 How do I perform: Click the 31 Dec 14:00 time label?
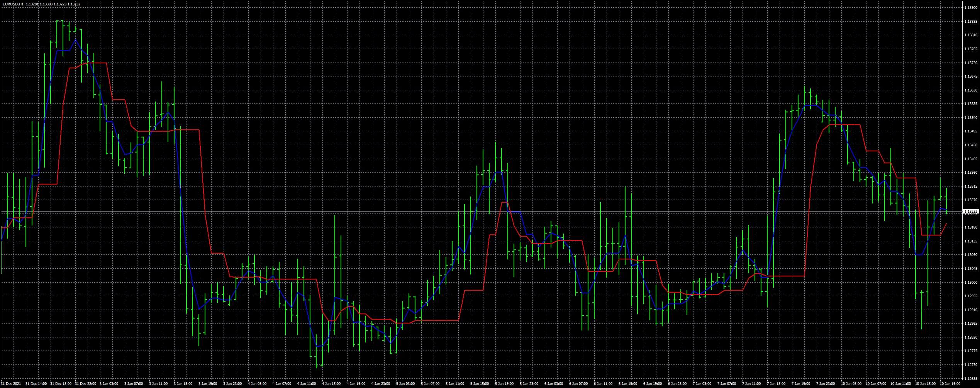(36, 384)
